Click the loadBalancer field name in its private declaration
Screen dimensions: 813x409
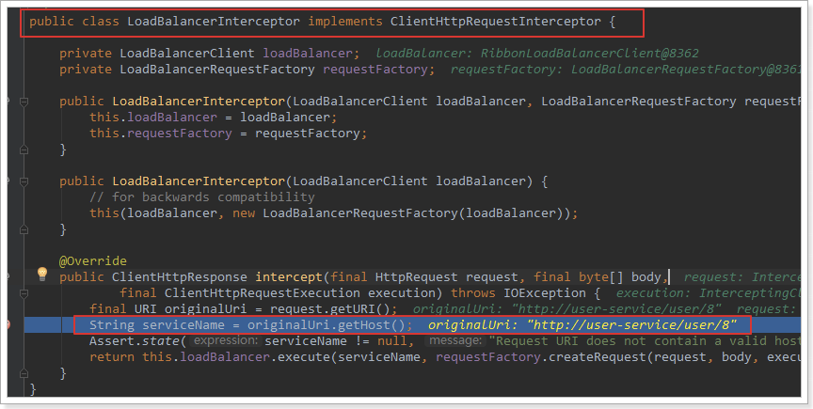(x=308, y=54)
